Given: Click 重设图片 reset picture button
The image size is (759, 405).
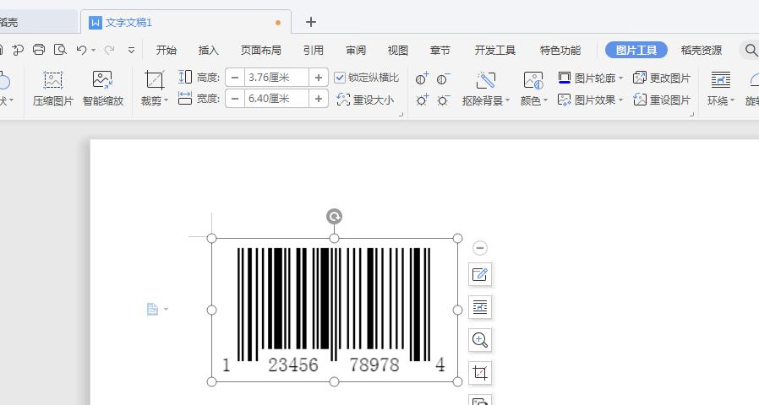Looking at the screenshot, I should (662, 100).
